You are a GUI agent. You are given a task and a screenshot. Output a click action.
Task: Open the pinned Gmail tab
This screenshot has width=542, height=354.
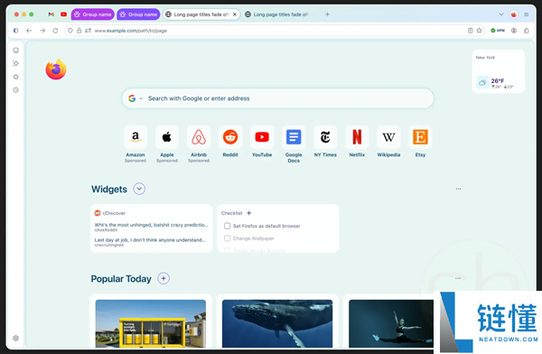51,14
